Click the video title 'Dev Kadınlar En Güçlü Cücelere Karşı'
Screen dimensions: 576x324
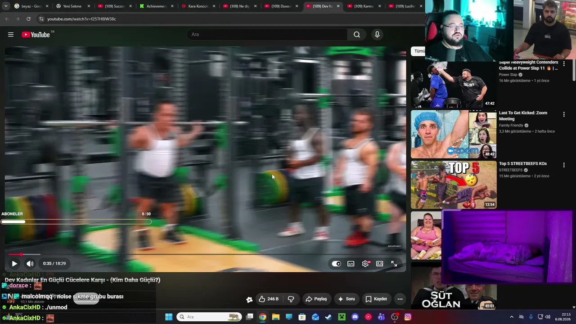tap(82, 280)
